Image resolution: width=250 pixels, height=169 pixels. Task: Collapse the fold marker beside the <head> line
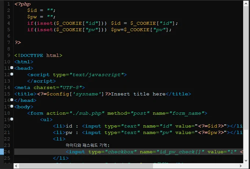12,68
